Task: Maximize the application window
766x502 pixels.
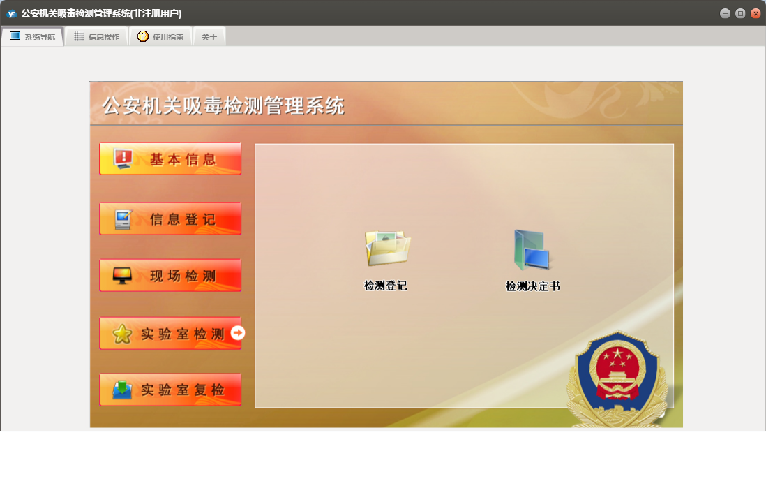Action: pos(740,14)
